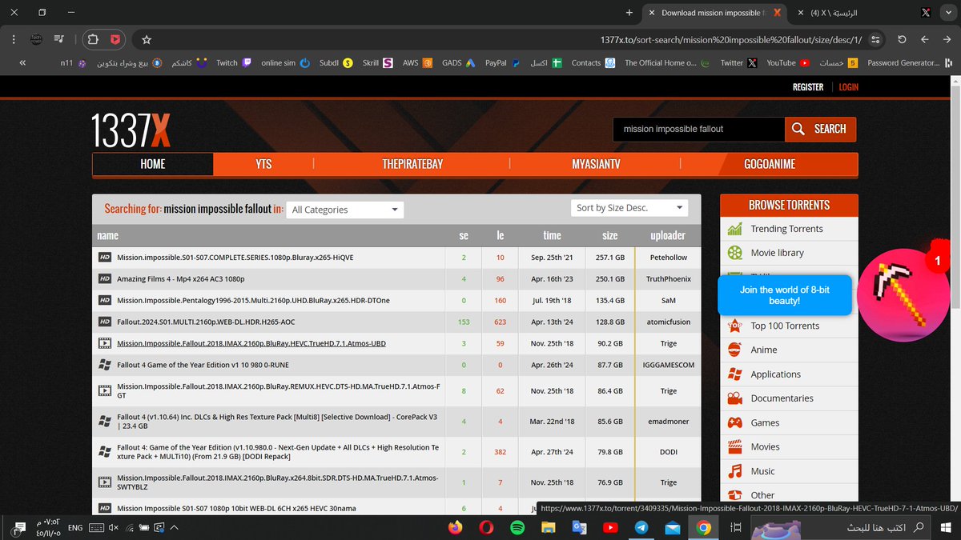Open Fallout 4 Game of the Year RUNE torrent
961x540 pixels.
pos(203,365)
